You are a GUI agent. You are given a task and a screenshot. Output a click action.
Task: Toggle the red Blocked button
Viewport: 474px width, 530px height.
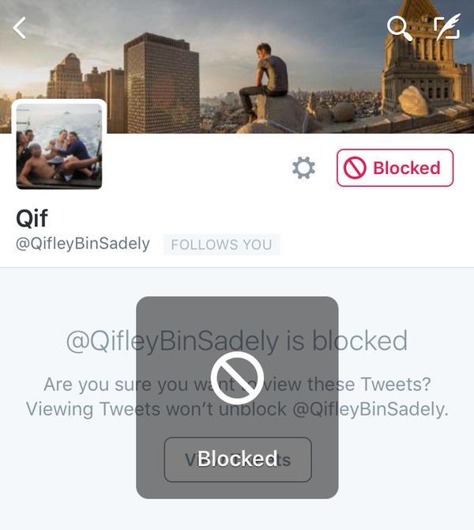(x=395, y=168)
